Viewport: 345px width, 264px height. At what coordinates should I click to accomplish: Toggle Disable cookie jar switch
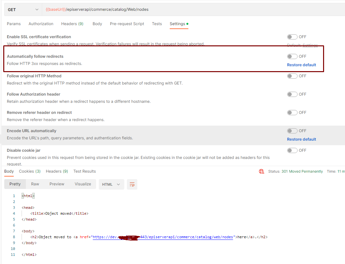tap(292, 150)
